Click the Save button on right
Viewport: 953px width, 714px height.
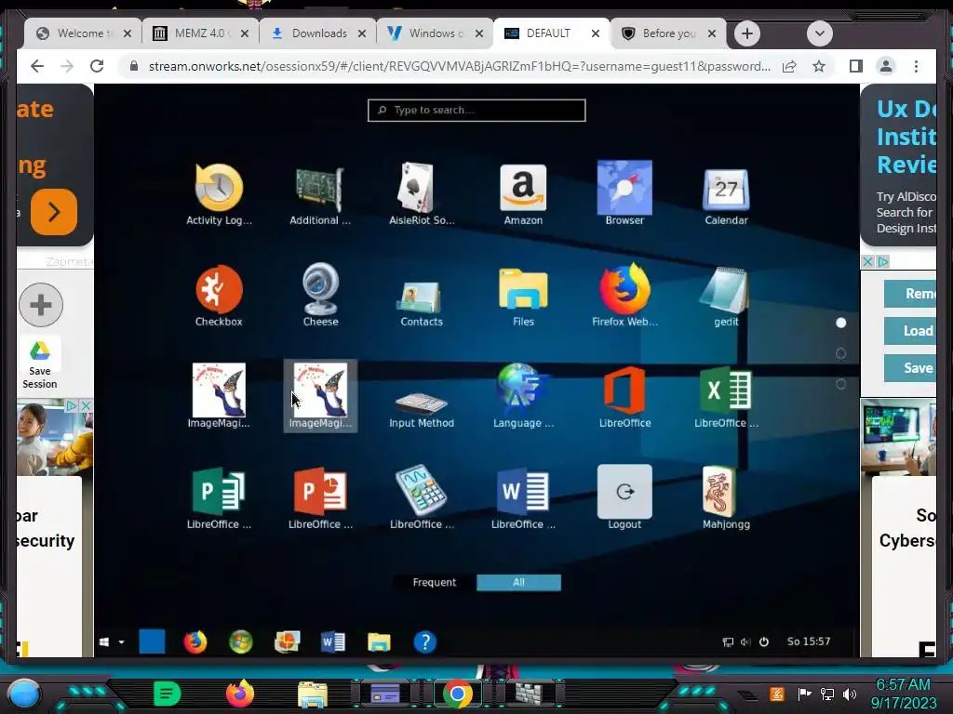pyautogui.click(x=910, y=368)
